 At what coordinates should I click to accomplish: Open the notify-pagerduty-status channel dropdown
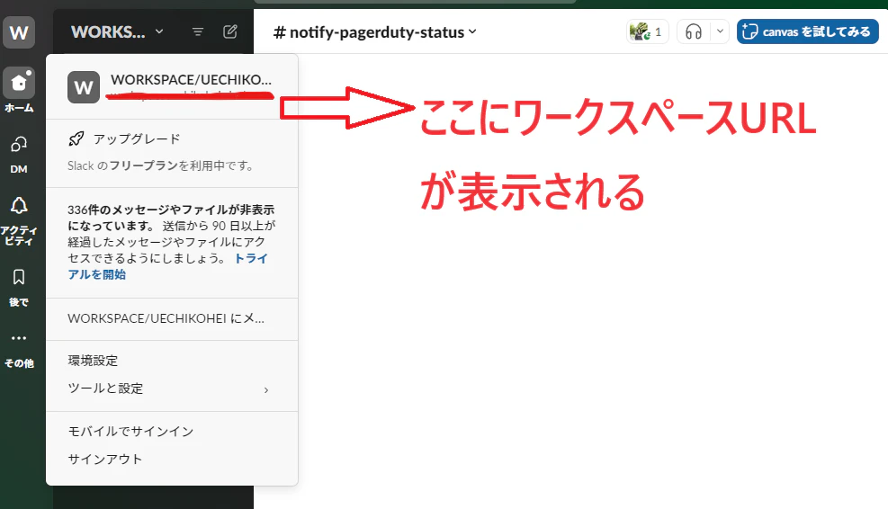tap(375, 32)
